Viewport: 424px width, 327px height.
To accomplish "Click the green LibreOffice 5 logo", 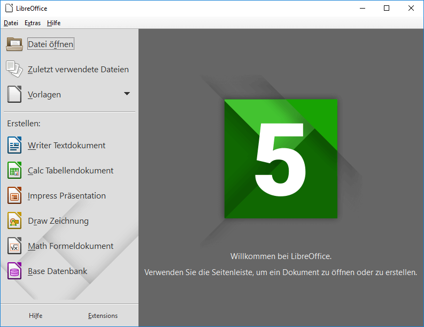I will pos(281,158).
